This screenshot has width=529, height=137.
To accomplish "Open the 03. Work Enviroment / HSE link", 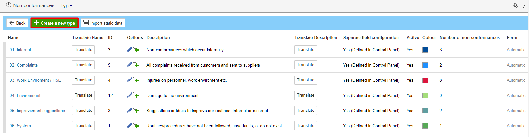I will 35,80.
